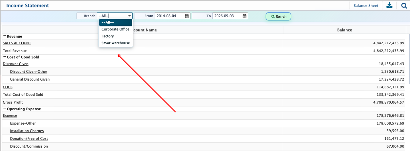Collapse the Cost of Good Sold section
This screenshot has width=410, height=151.
tap(5, 57)
